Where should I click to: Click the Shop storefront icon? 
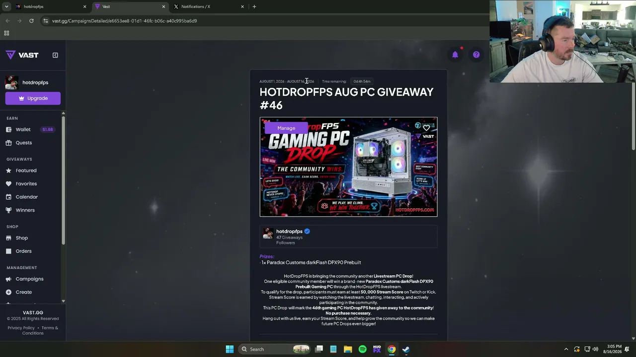(8, 238)
